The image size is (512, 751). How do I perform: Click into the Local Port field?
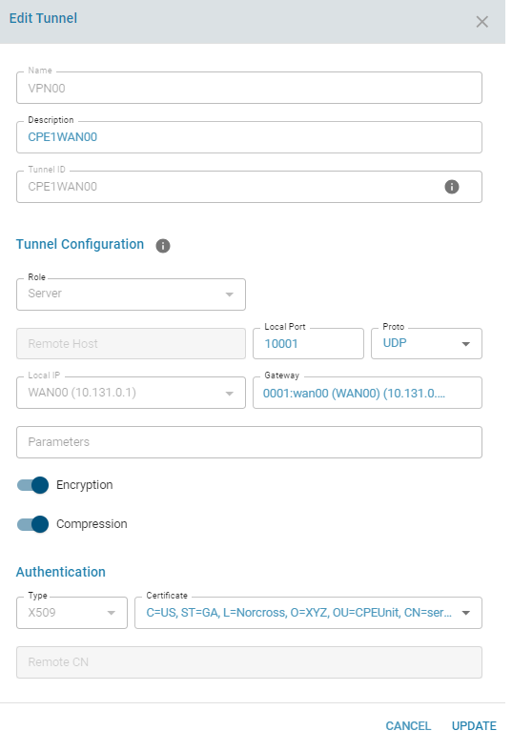point(309,343)
